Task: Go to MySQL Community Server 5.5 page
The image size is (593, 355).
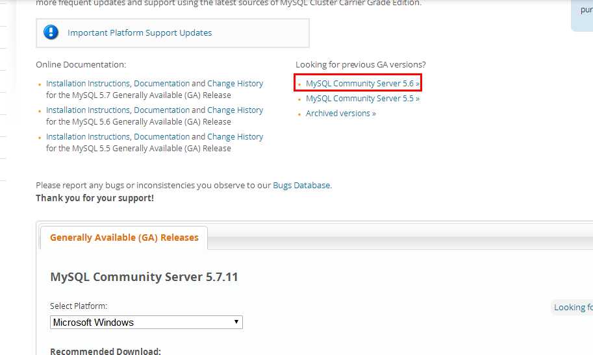Action: pyautogui.click(x=362, y=98)
